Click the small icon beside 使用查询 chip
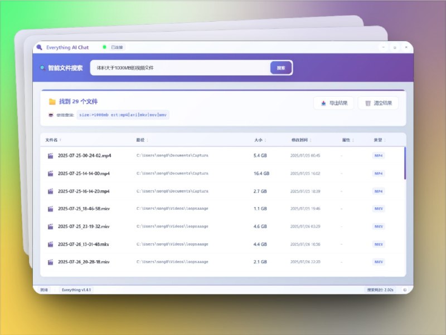The height and width of the screenshot is (335, 446). point(51,115)
